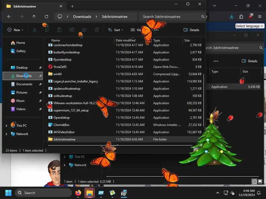This screenshot has height=199, width=266.
Task: Expand Network in back Explorer window
Action: tap(64, 165)
